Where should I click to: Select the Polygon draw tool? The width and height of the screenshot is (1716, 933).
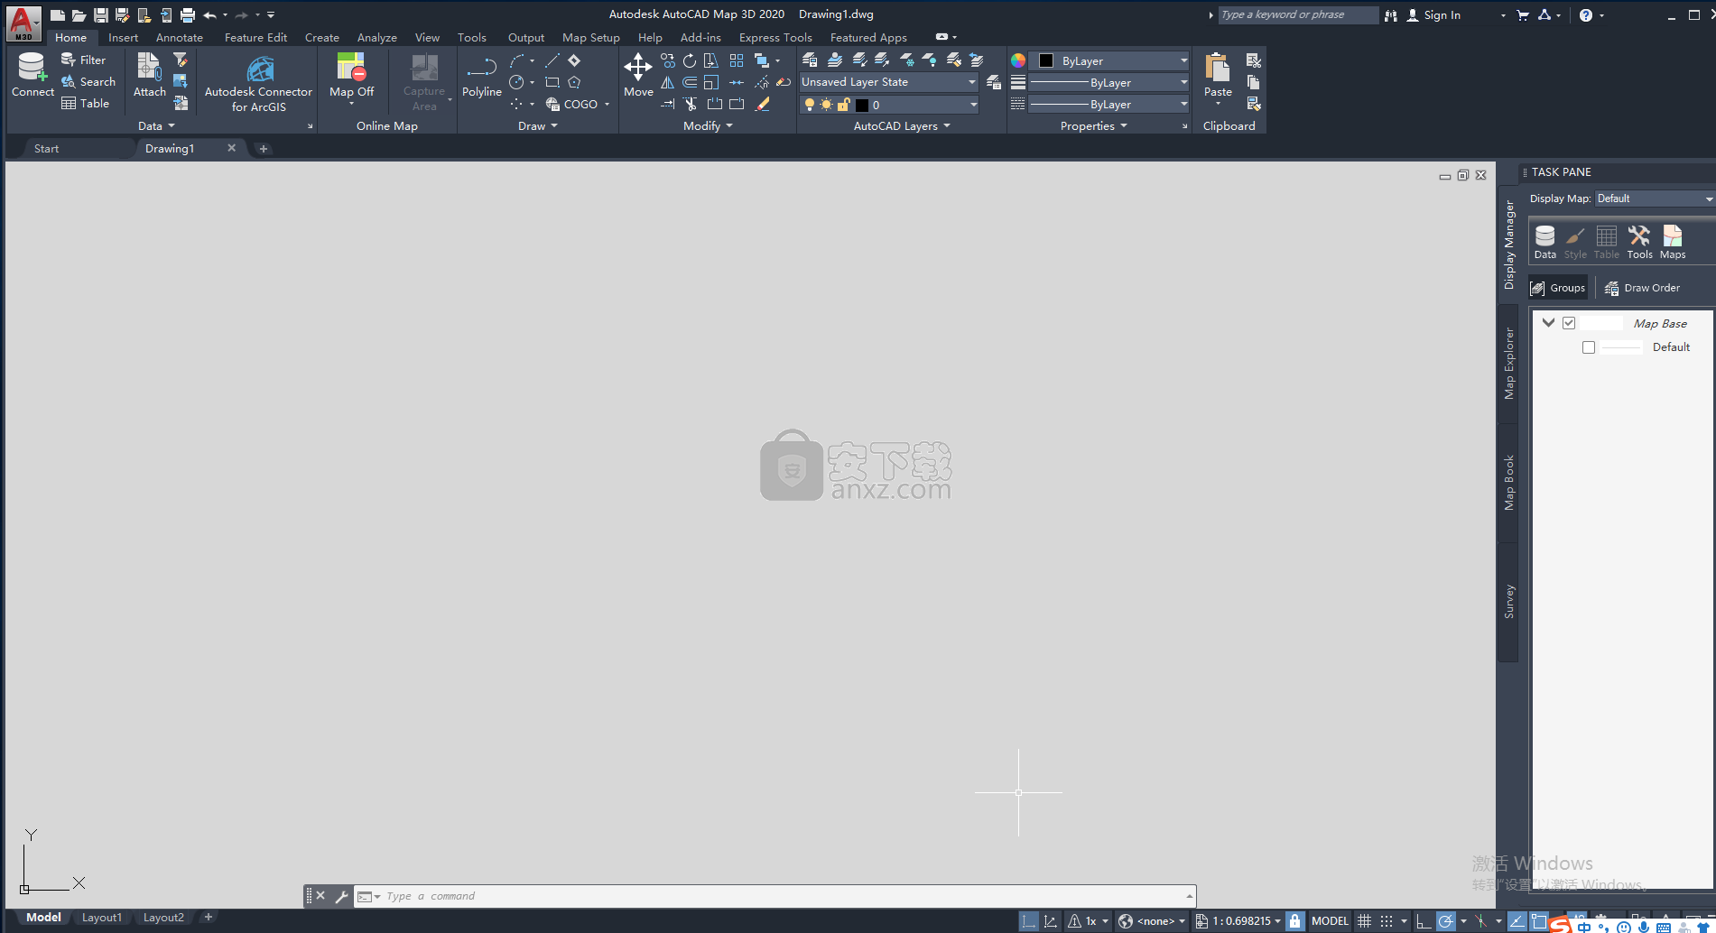(x=574, y=82)
